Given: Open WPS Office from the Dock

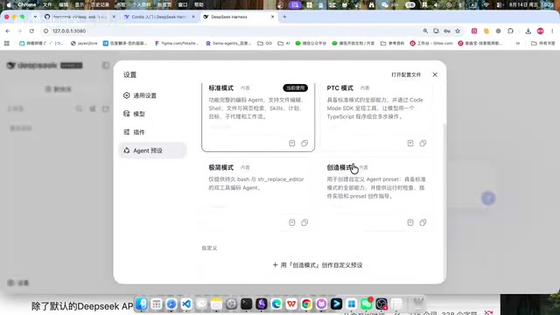Looking at the screenshot, I should tap(291, 304).
